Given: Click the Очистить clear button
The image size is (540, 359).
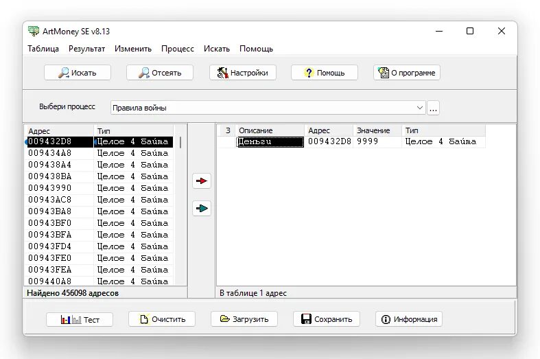Looking at the screenshot, I should (x=162, y=319).
